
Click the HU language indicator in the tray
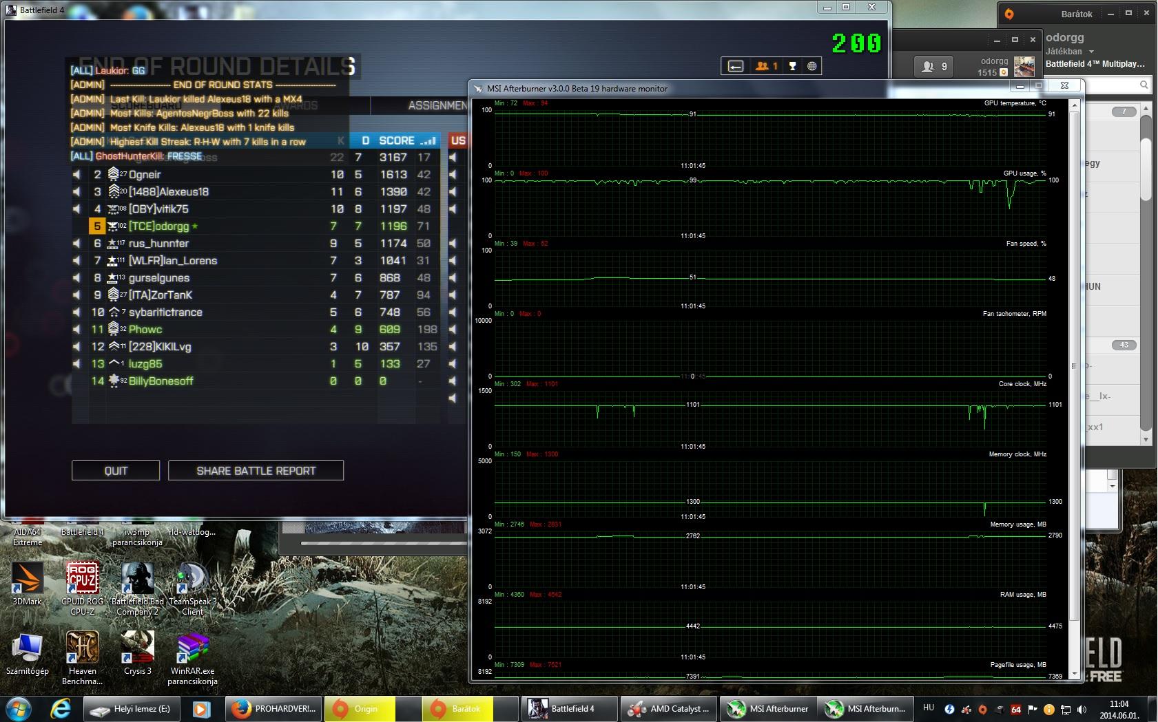928,708
